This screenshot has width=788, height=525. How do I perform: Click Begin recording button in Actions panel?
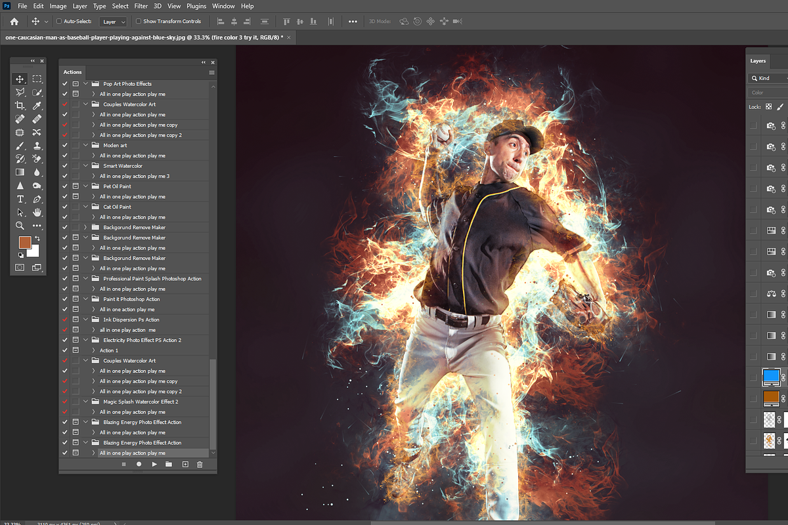coord(139,464)
